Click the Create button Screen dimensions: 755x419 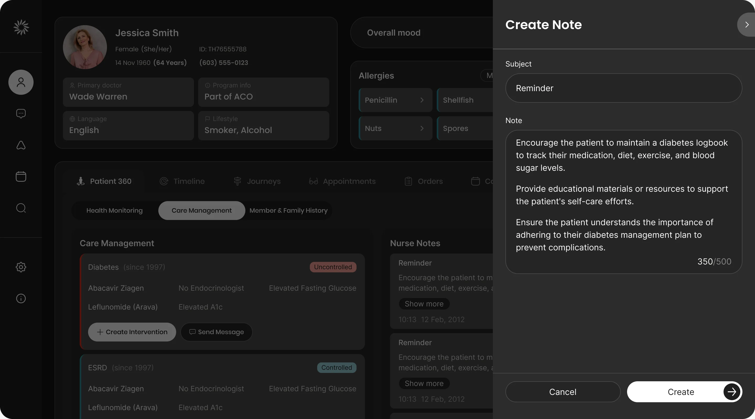[684, 392]
